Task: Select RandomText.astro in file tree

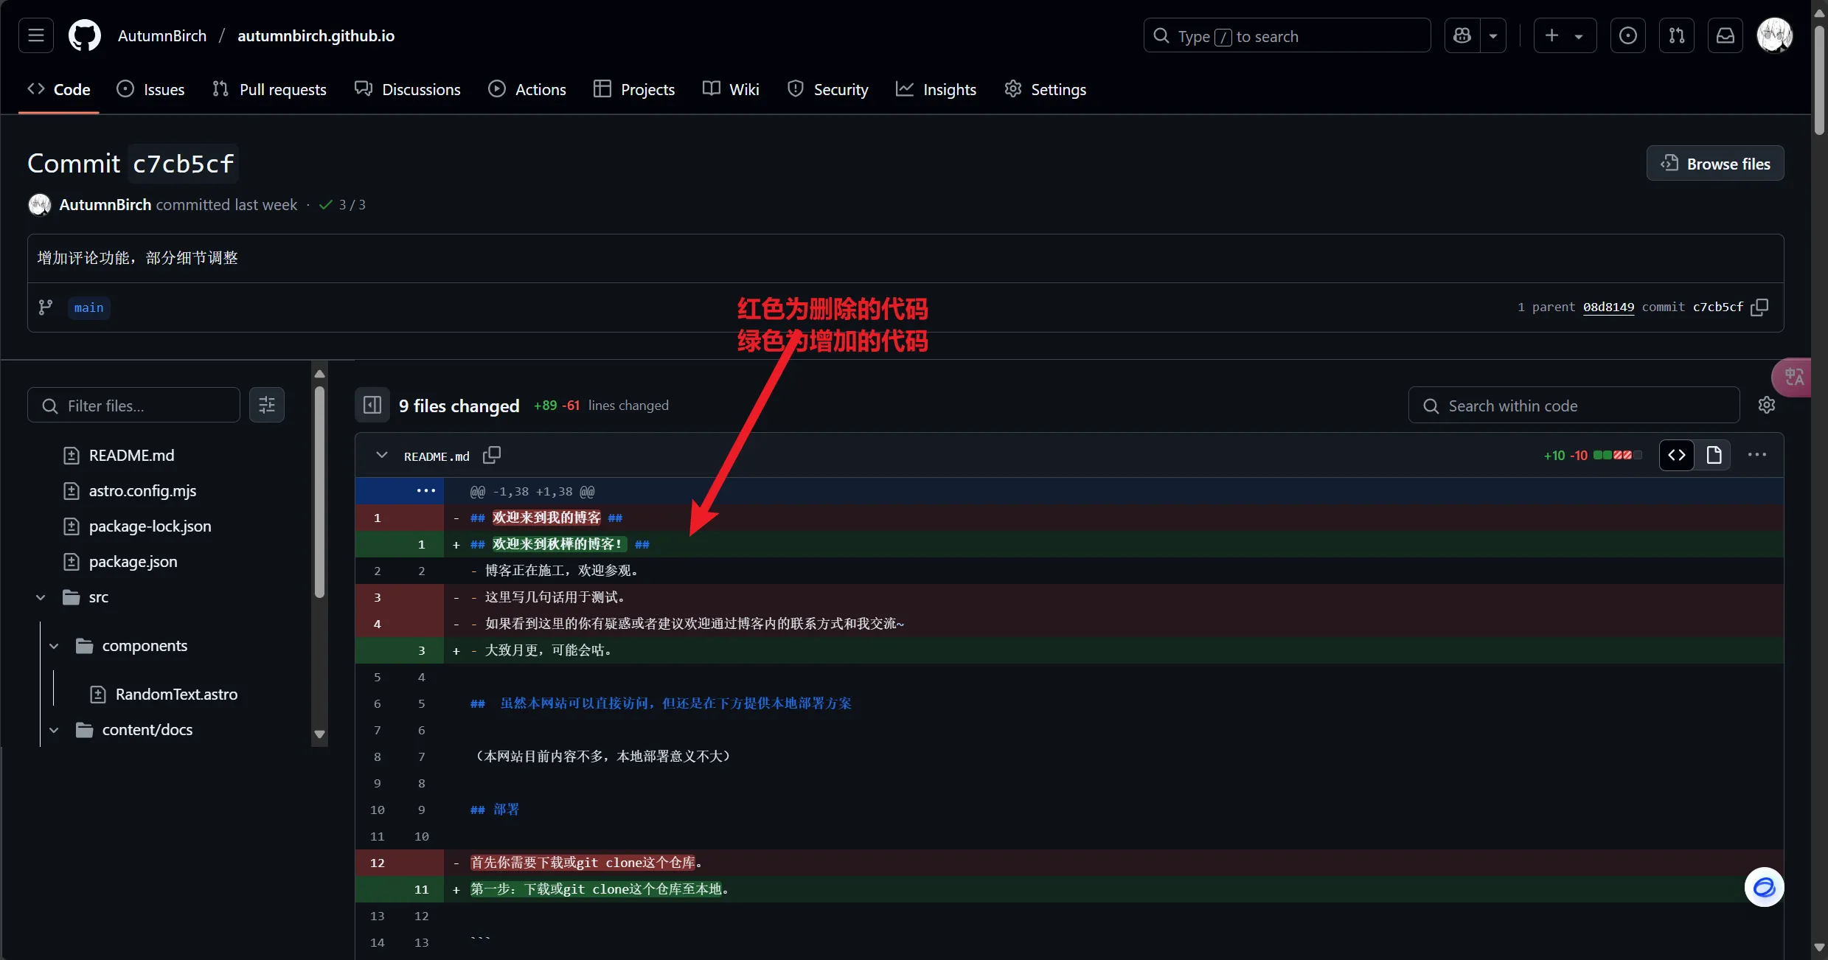Action: click(176, 695)
